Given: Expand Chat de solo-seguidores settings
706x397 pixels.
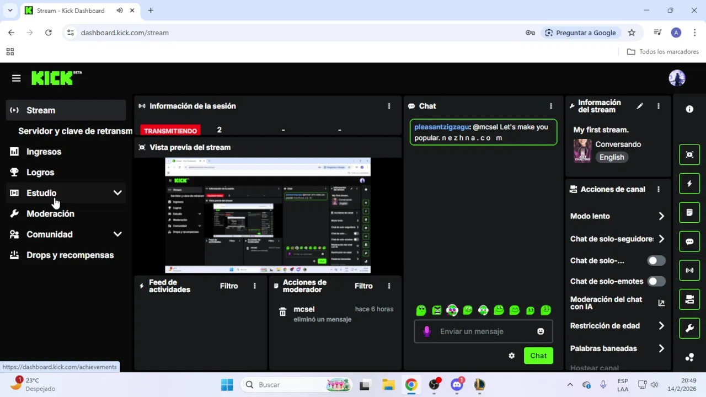Looking at the screenshot, I should 661,239.
